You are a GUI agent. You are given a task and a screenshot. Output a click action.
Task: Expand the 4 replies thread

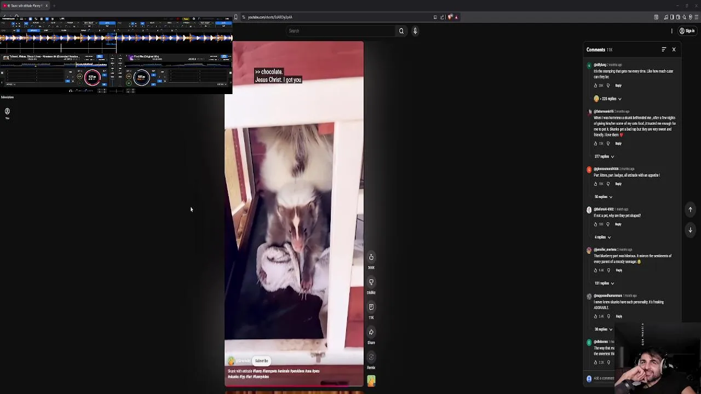(602, 237)
